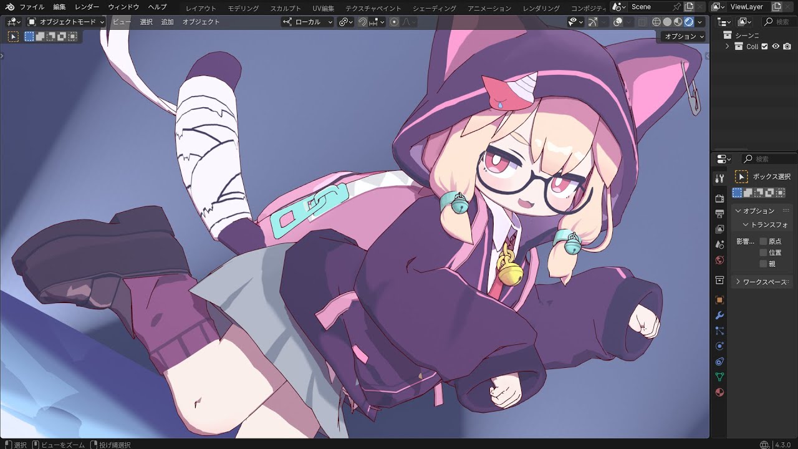This screenshot has height=449, width=798.
Task: Open the View Layer properties tab icon
Action: click(719, 229)
